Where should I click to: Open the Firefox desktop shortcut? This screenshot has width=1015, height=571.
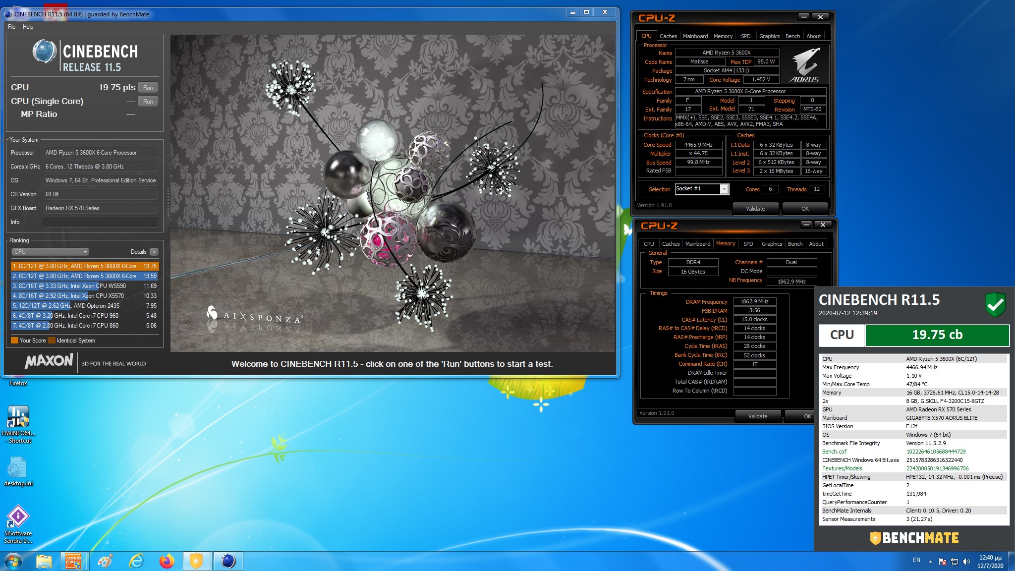tap(18, 383)
